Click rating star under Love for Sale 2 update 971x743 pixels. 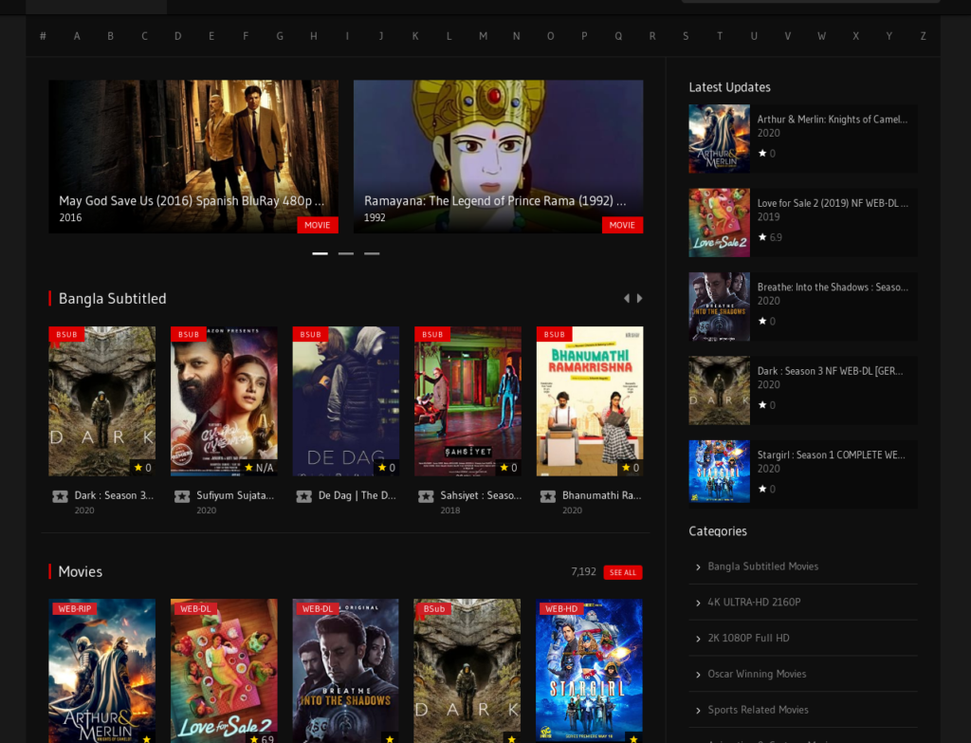(x=762, y=237)
